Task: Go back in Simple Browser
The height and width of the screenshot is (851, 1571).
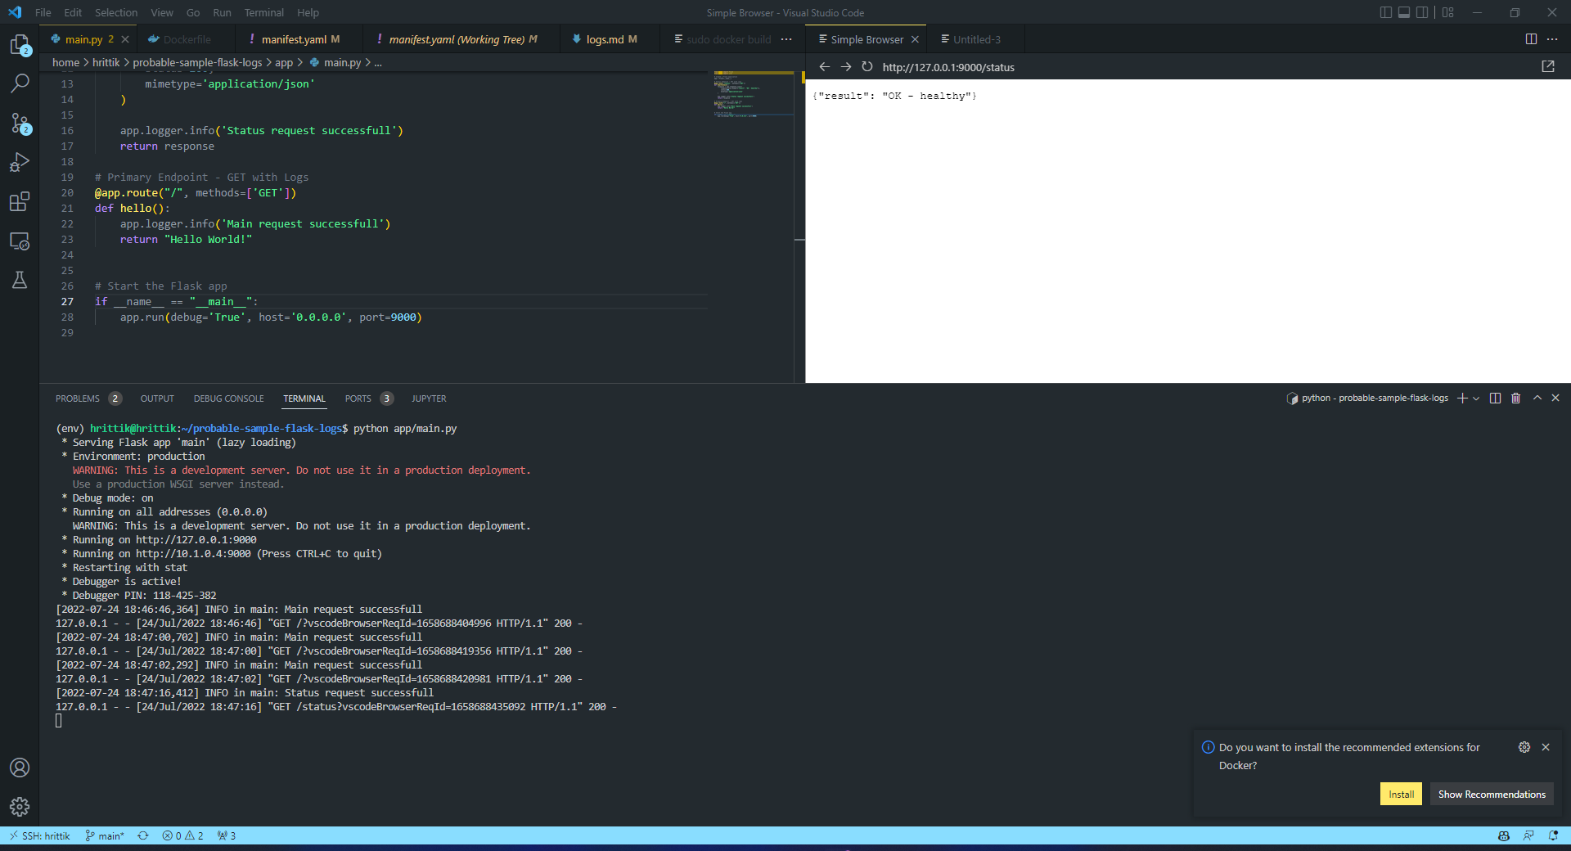Action: pos(824,67)
